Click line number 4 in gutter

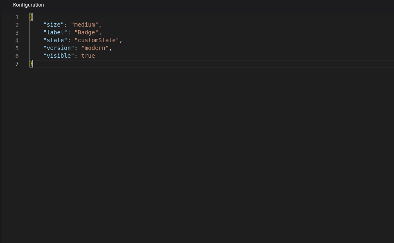pos(17,40)
